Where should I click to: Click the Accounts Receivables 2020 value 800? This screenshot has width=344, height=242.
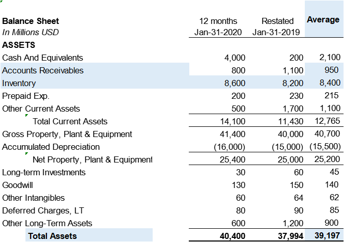coord(238,70)
